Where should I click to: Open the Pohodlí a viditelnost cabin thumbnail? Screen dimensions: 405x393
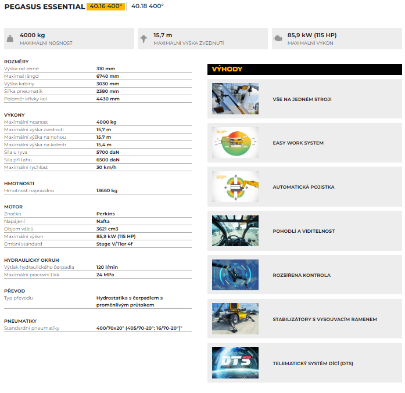235,230
